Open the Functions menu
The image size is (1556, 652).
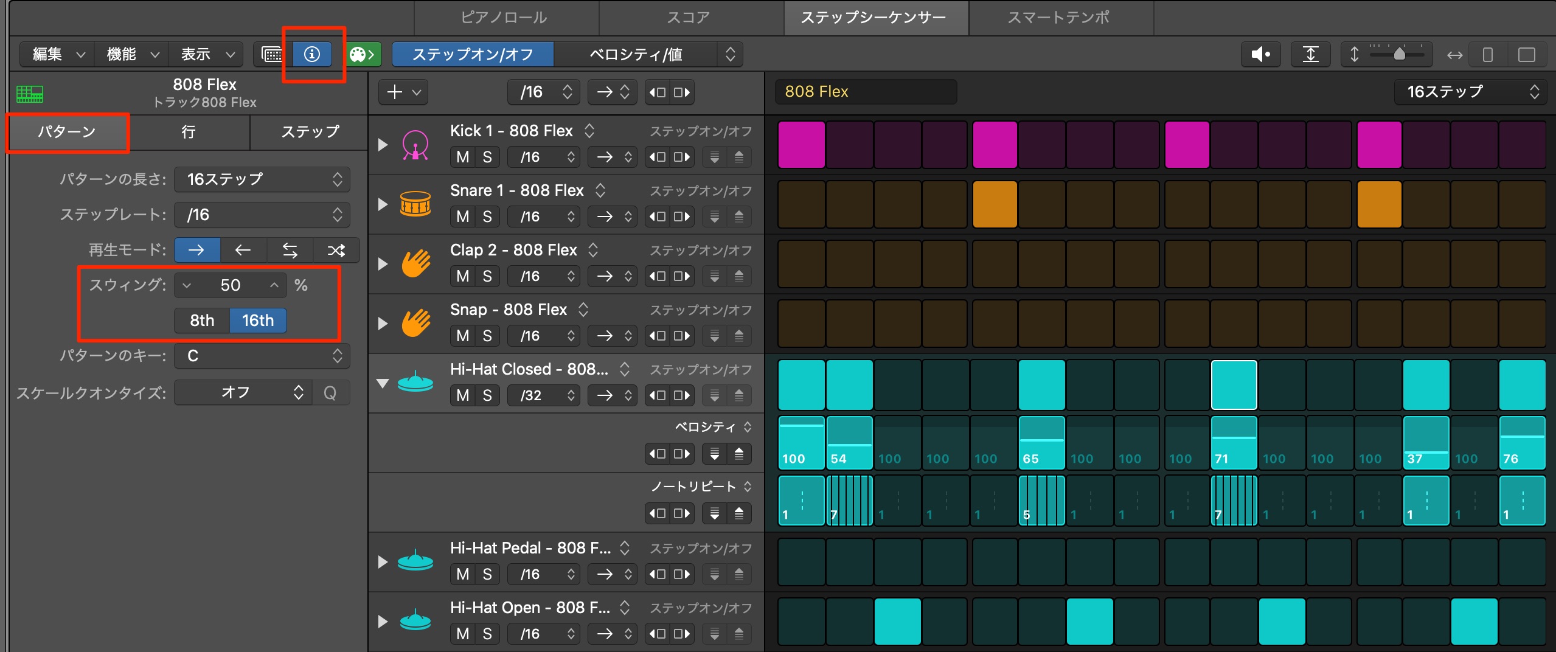click(132, 54)
